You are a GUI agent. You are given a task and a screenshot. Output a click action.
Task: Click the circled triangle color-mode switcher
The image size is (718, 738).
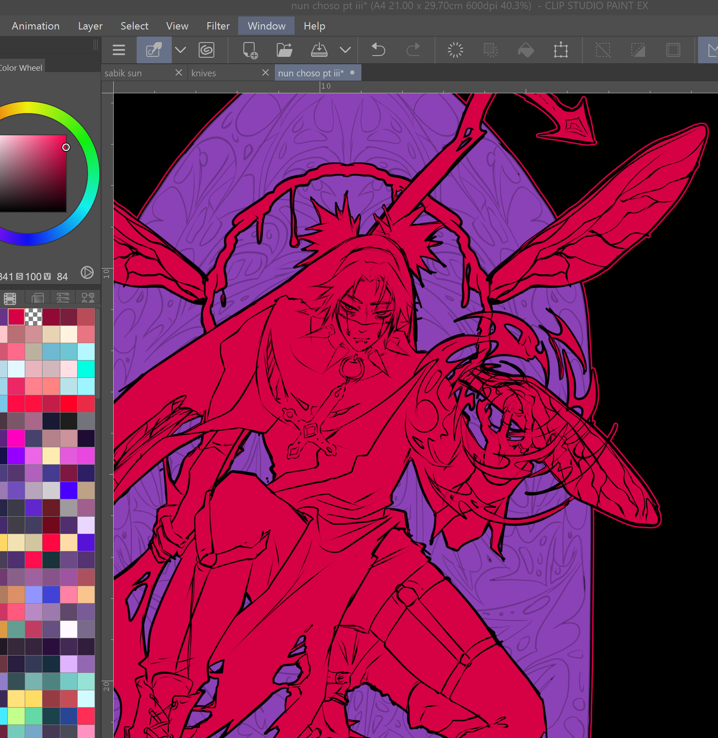(x=87, y=272)
